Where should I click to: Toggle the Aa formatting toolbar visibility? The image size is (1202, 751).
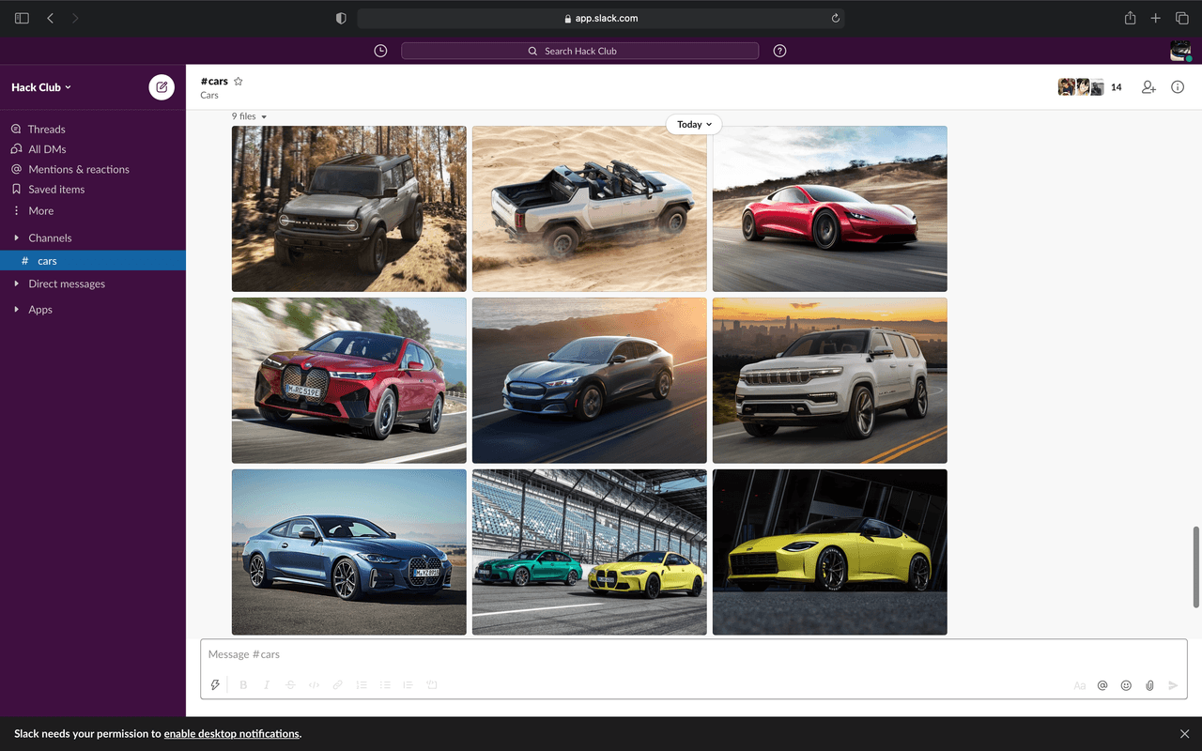click(x=1080, y=685)
